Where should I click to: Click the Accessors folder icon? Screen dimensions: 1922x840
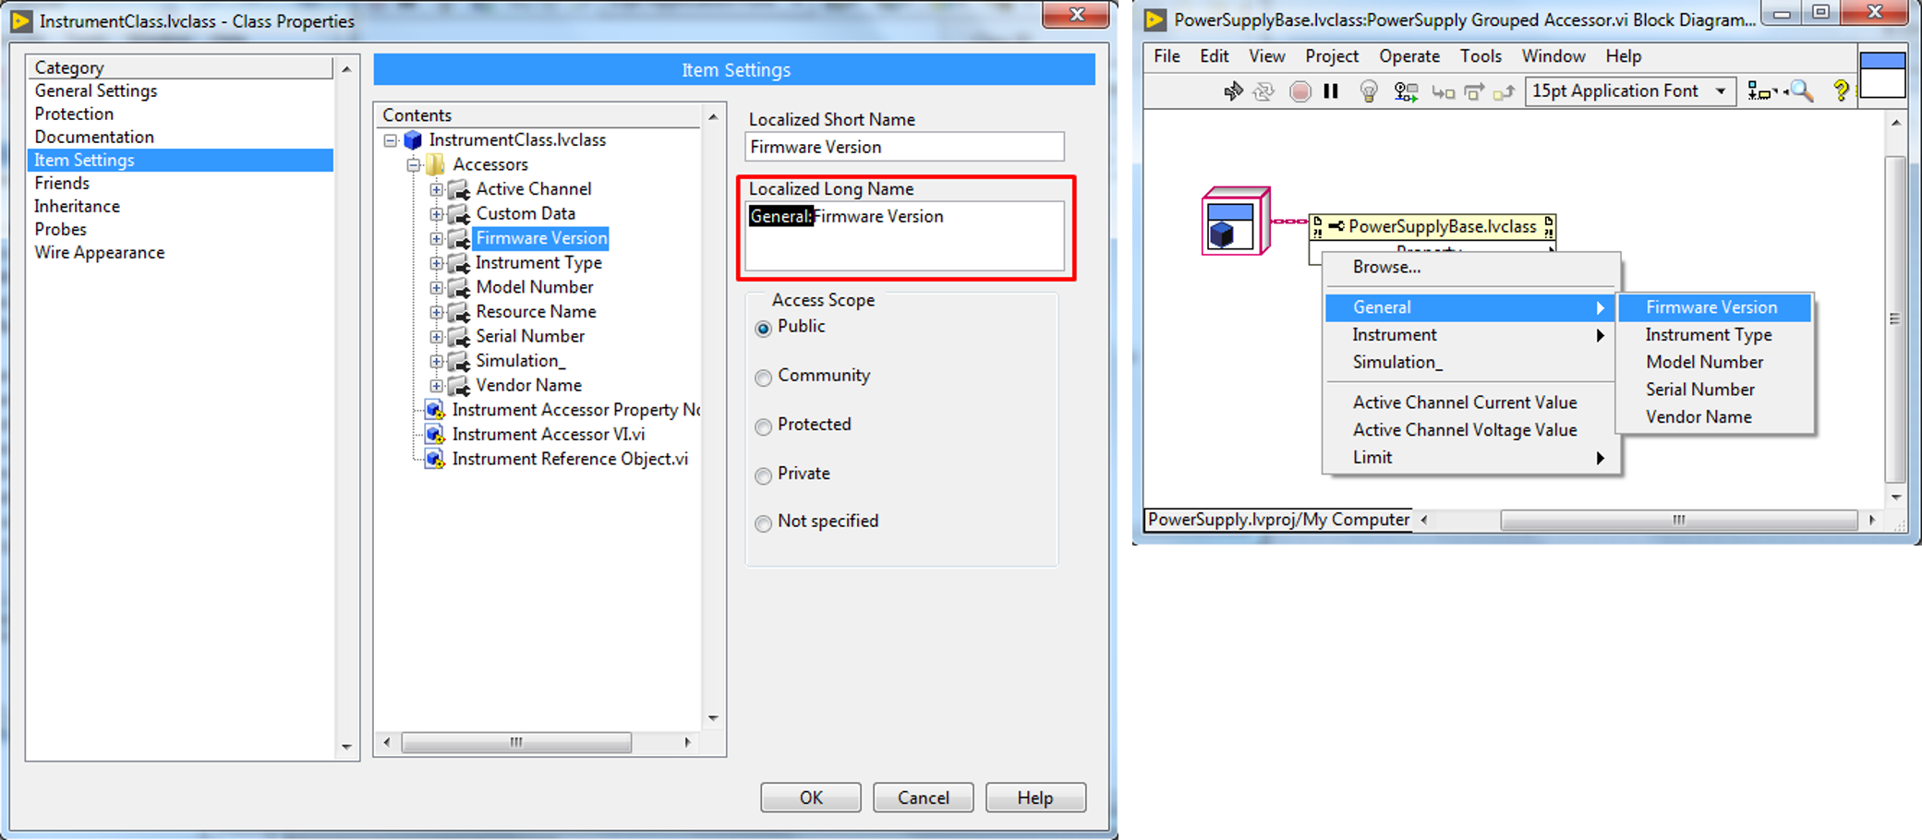click(x=436, y=164)
